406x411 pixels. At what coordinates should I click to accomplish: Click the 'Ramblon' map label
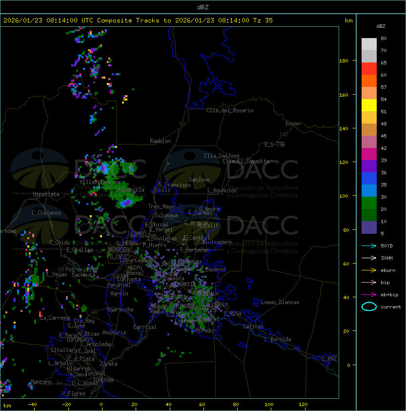[160, 141]
